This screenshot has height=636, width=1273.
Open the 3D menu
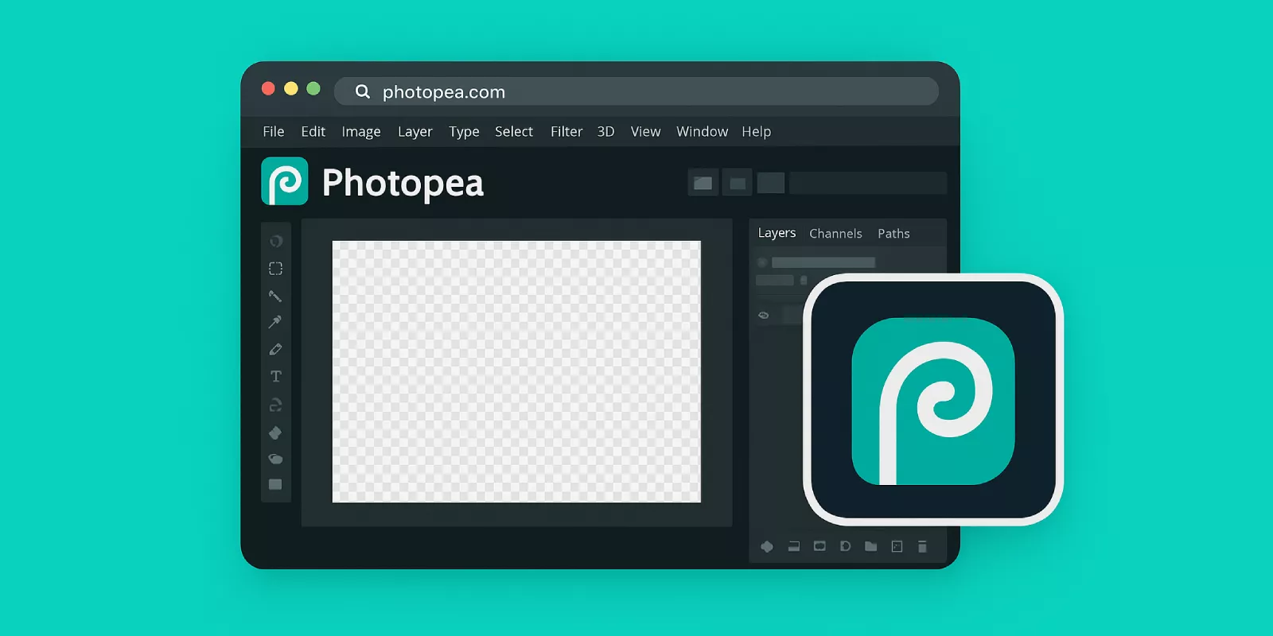tap(606, 131)
